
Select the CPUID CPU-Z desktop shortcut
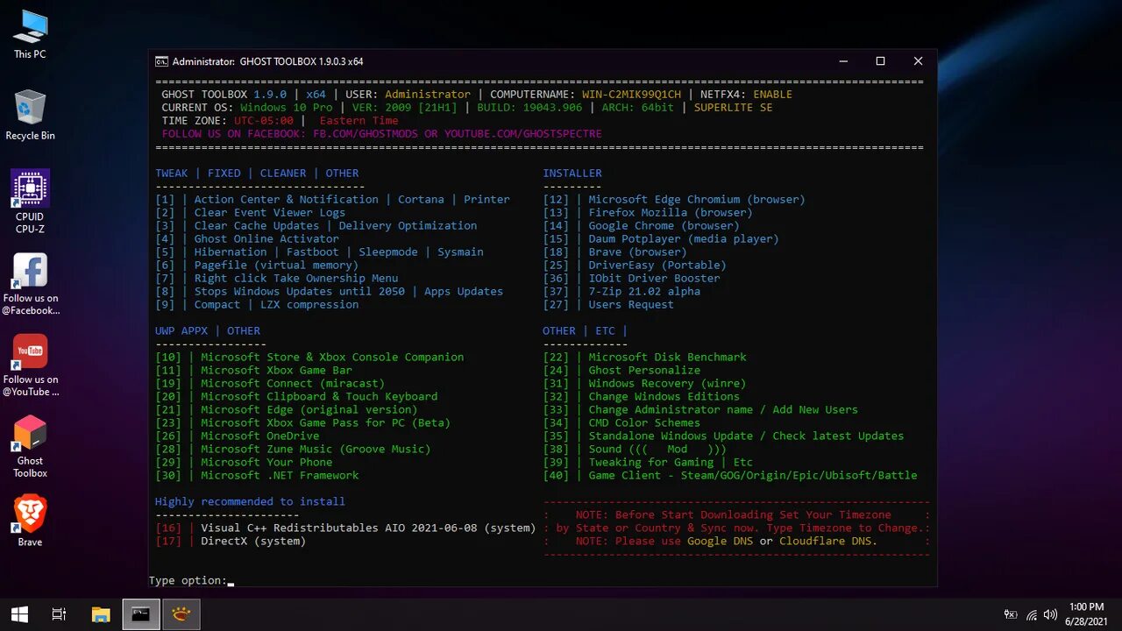(x=30, y=202)
